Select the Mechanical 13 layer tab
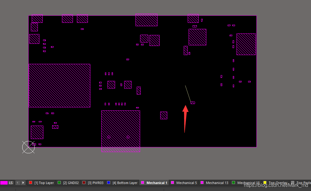The height and width of the screenshot is (191, 311). [x=215, y=183]
